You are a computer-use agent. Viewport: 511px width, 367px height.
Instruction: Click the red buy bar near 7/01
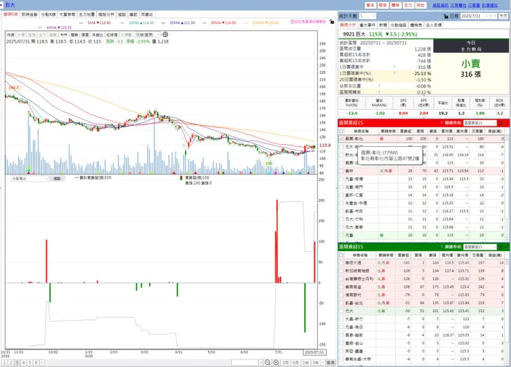tap(277, 241)
